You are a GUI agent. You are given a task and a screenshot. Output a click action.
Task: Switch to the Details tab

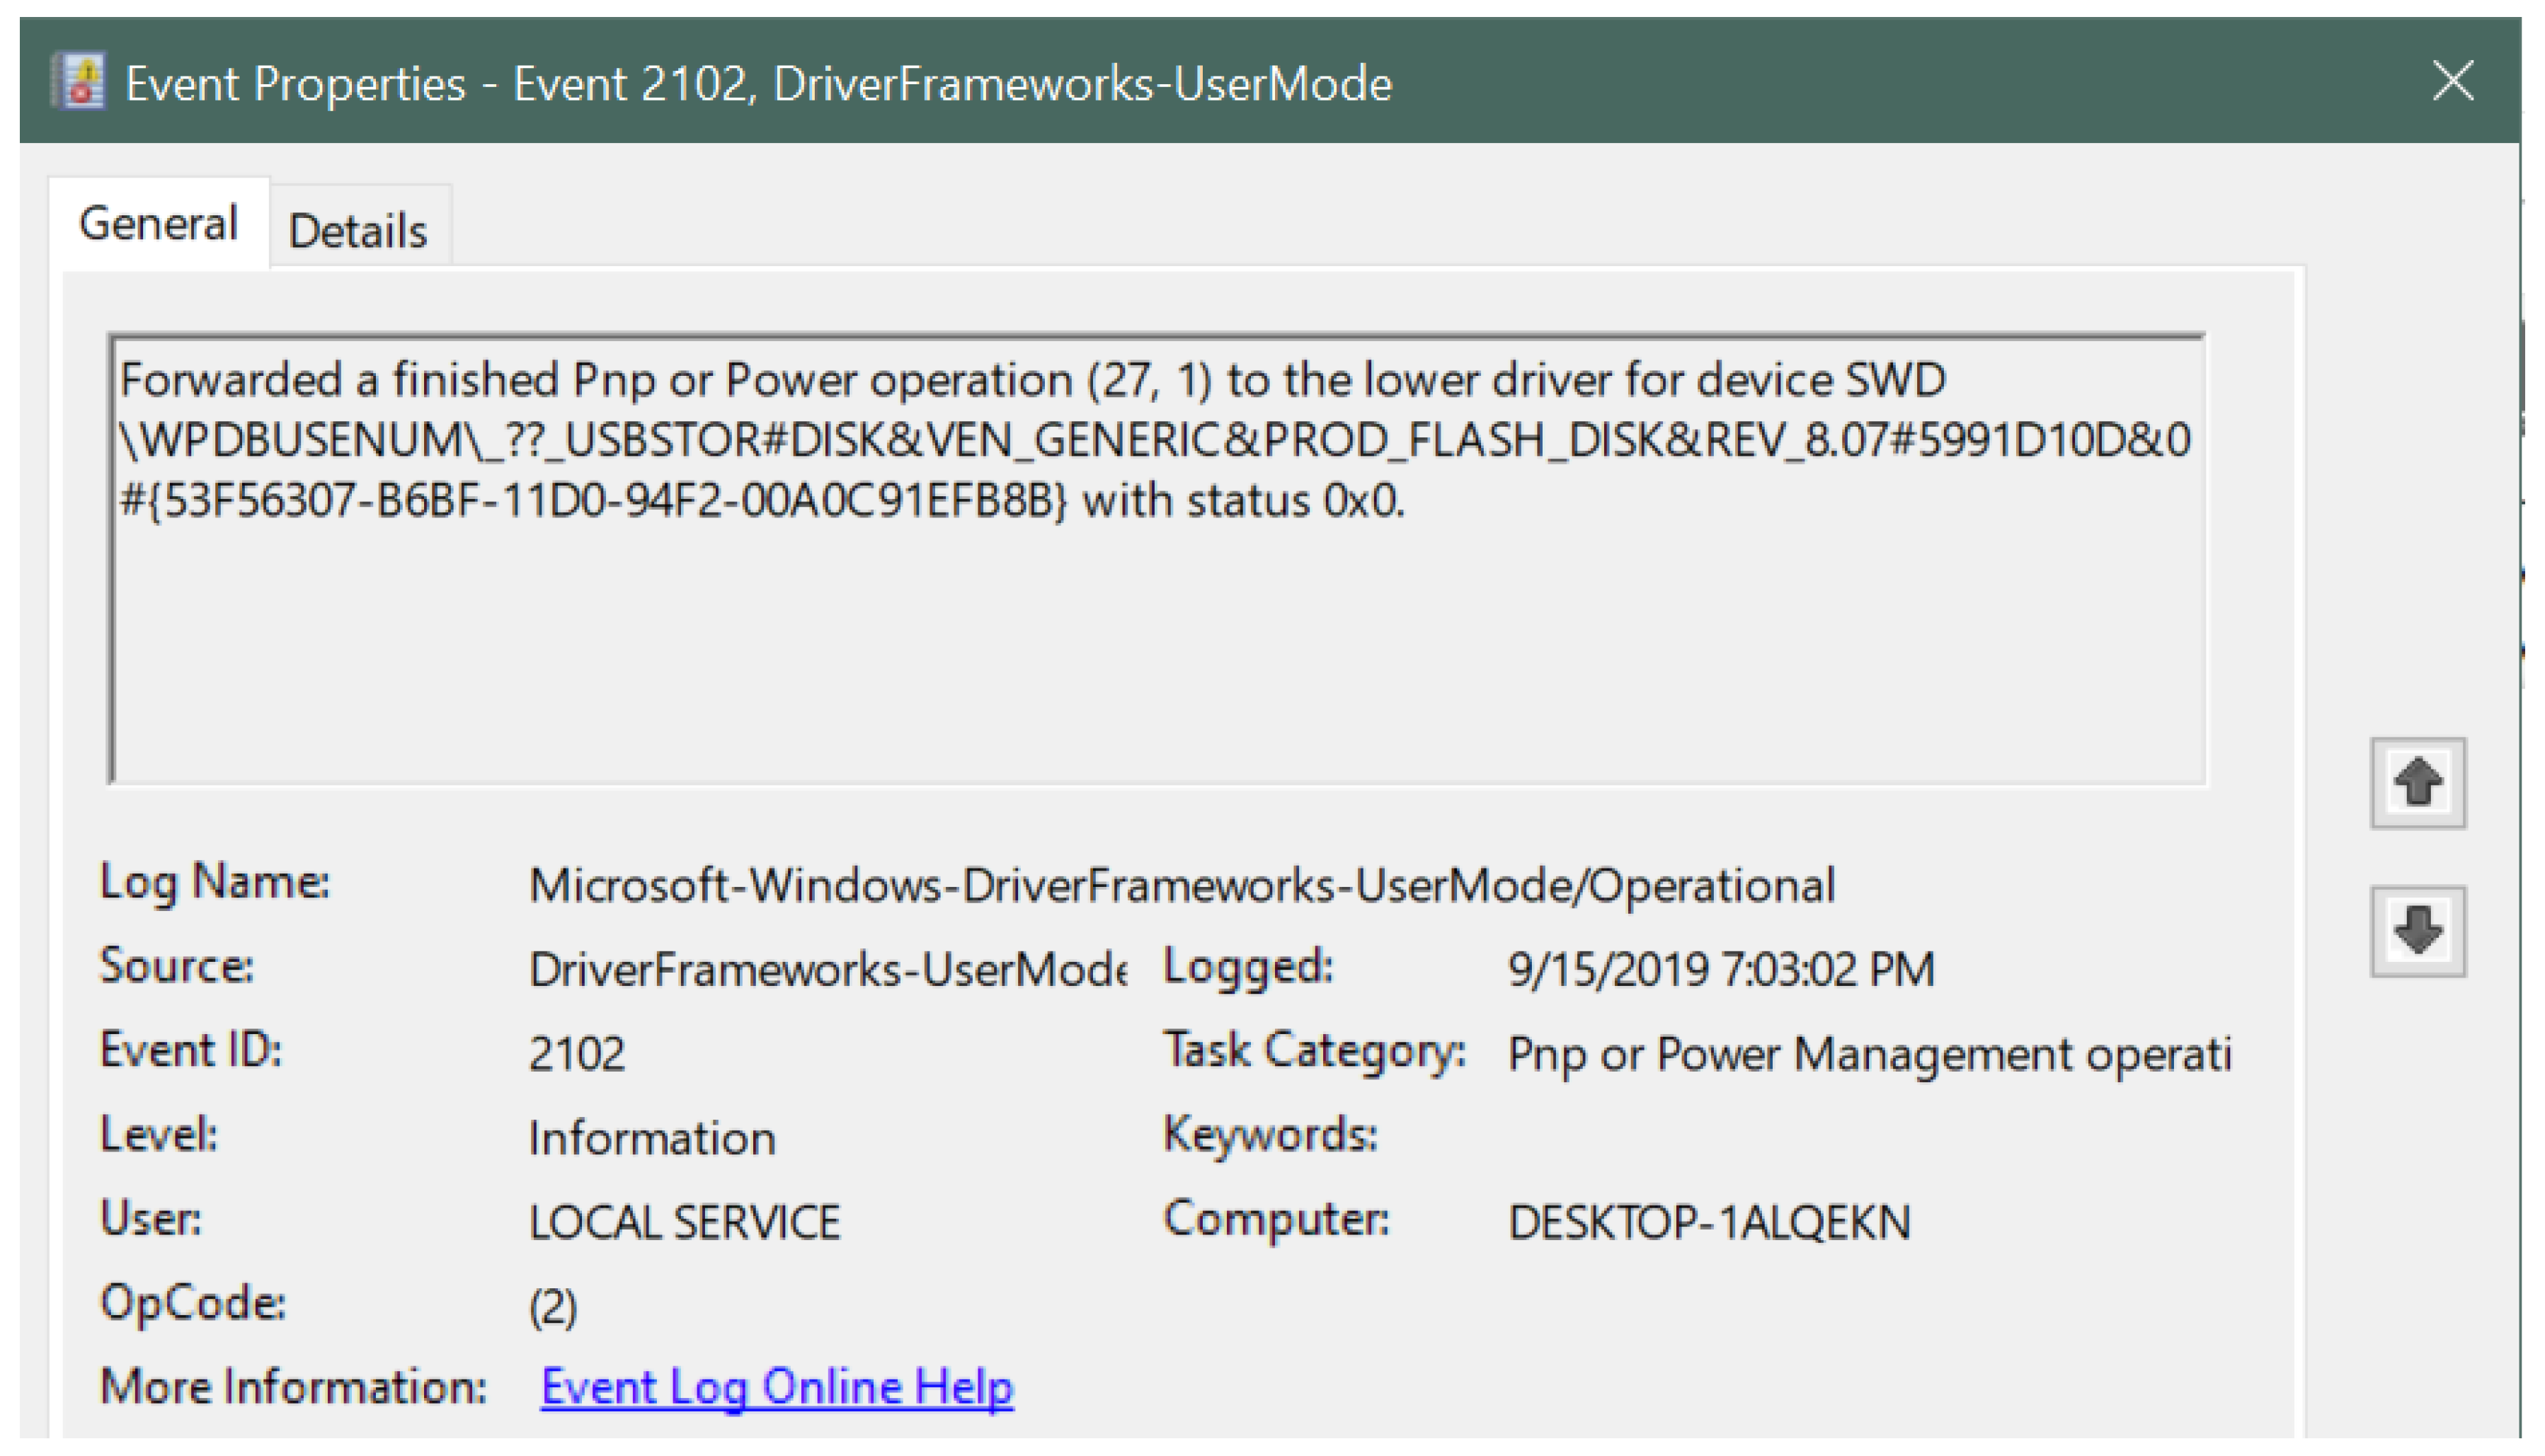pos(359,230)
